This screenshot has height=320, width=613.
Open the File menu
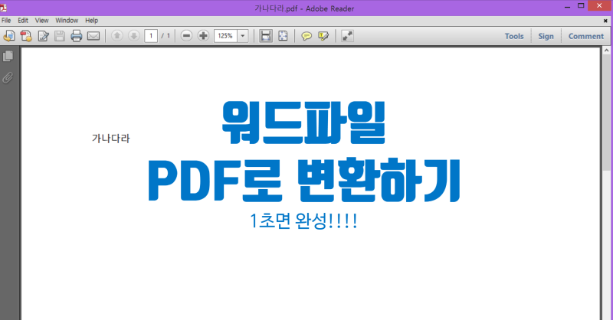tap(6, 21)
